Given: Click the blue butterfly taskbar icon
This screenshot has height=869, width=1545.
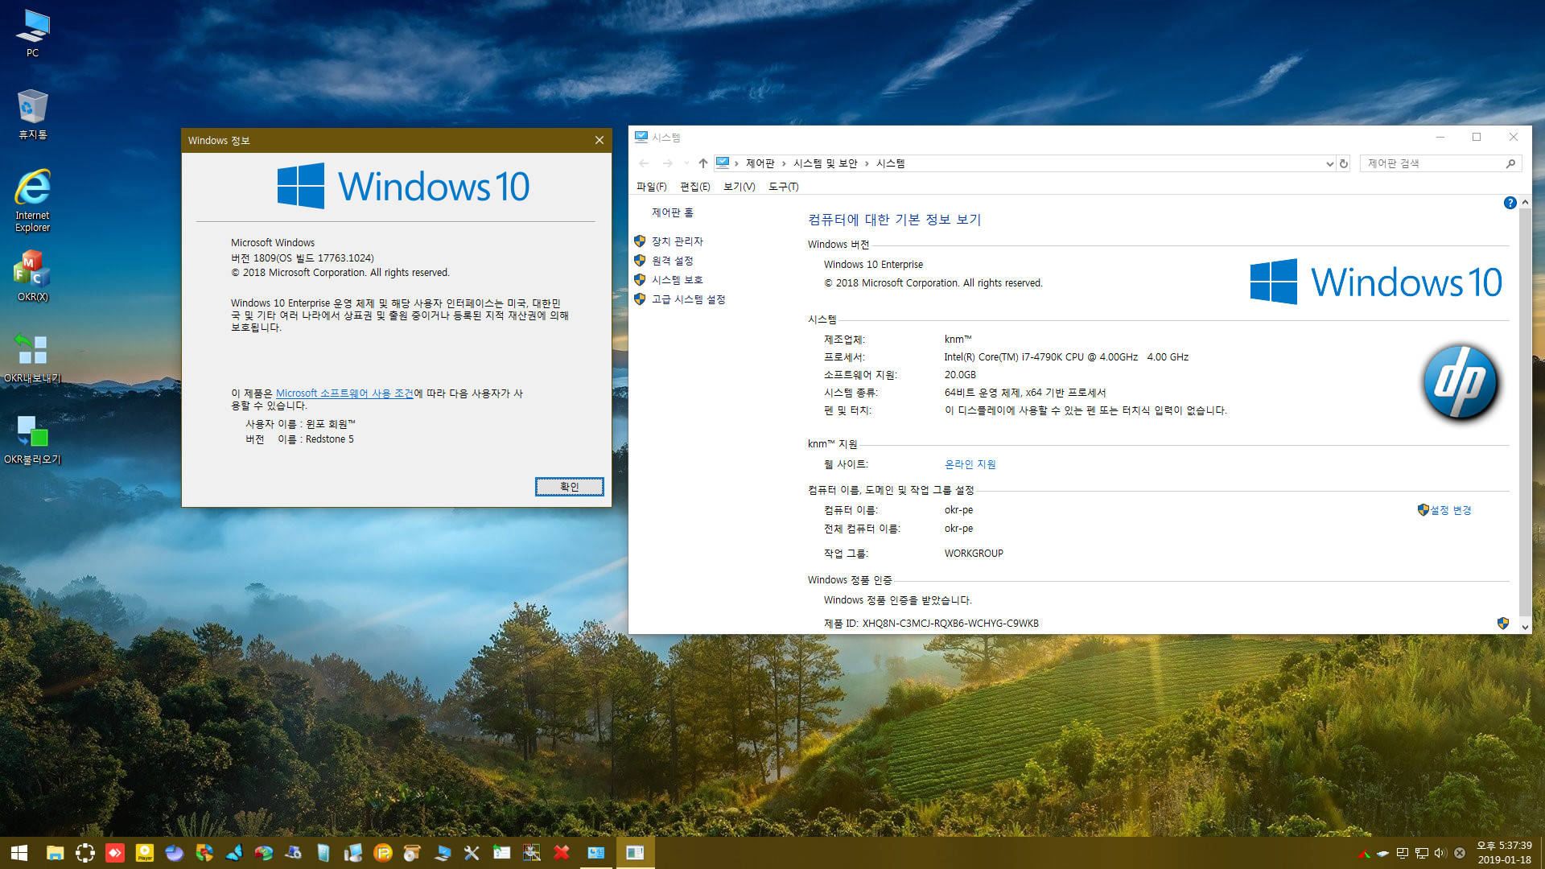Looking at the screenshot, I should 234,853.
